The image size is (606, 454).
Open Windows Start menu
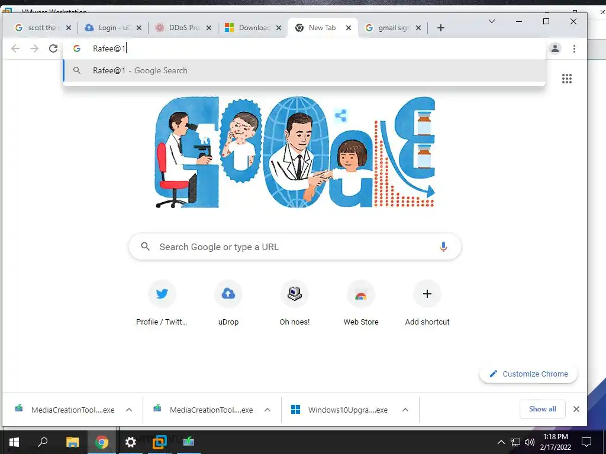click(14, 442)
